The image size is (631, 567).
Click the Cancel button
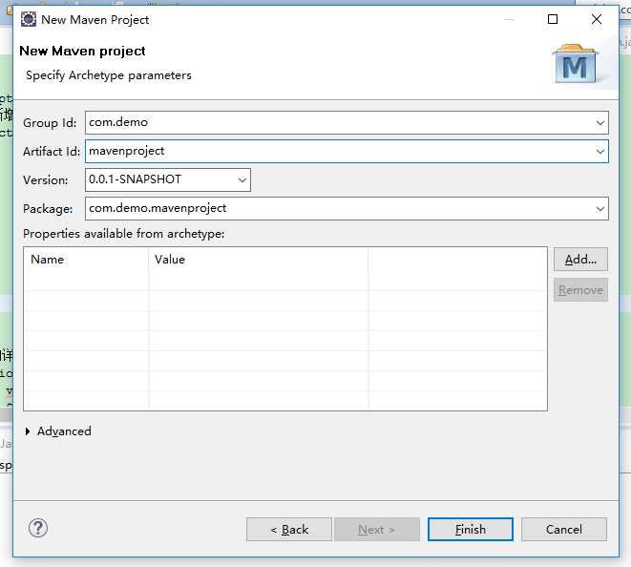(564, 529)
